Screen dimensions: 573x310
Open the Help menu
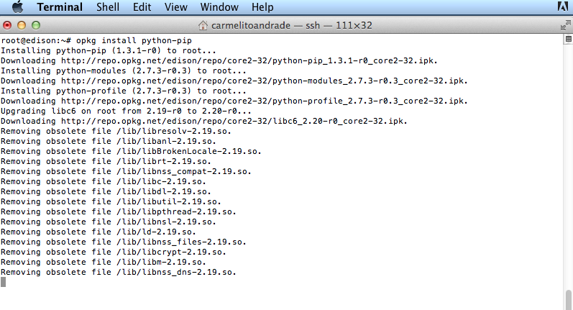[x=262, y=7]
